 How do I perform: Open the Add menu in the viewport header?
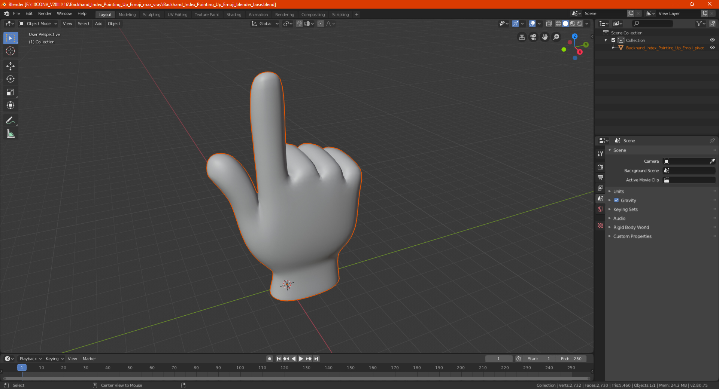[x=98, y=24]
